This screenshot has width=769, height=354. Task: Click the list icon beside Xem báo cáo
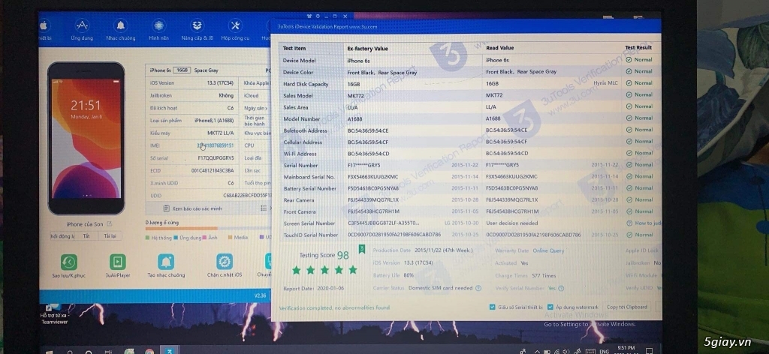(x=264, y=208)
